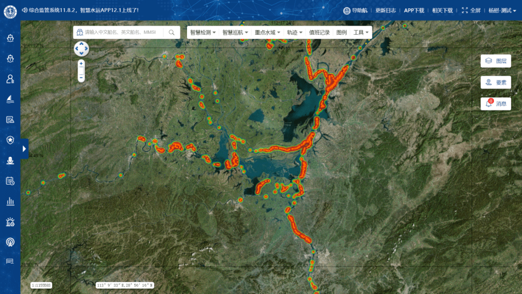
Task: Click the ship icon in search box
Action: 80,32
